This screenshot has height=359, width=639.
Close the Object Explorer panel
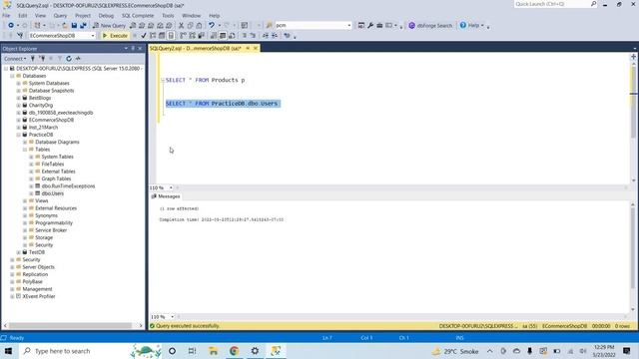[x=140, y=49]
